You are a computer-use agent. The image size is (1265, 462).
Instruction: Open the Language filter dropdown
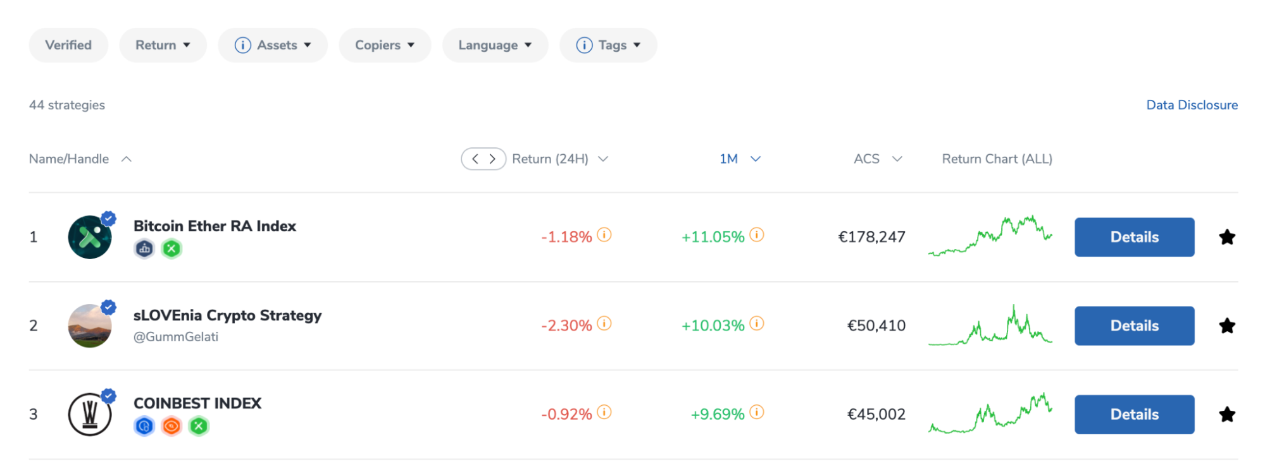coord(495,46)
